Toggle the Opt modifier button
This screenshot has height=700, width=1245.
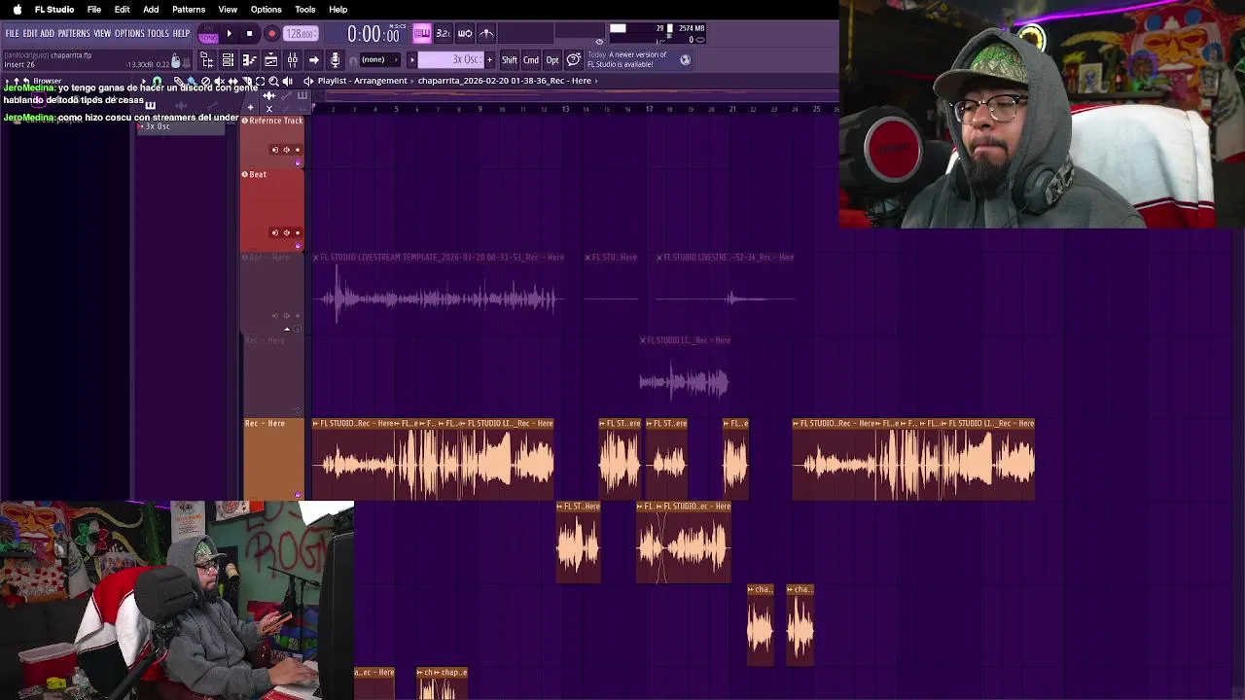(552, 60)
